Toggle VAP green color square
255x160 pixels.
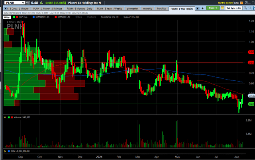(14, 17)
